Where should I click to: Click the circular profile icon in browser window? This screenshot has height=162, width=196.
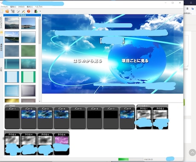pos(187,9)
